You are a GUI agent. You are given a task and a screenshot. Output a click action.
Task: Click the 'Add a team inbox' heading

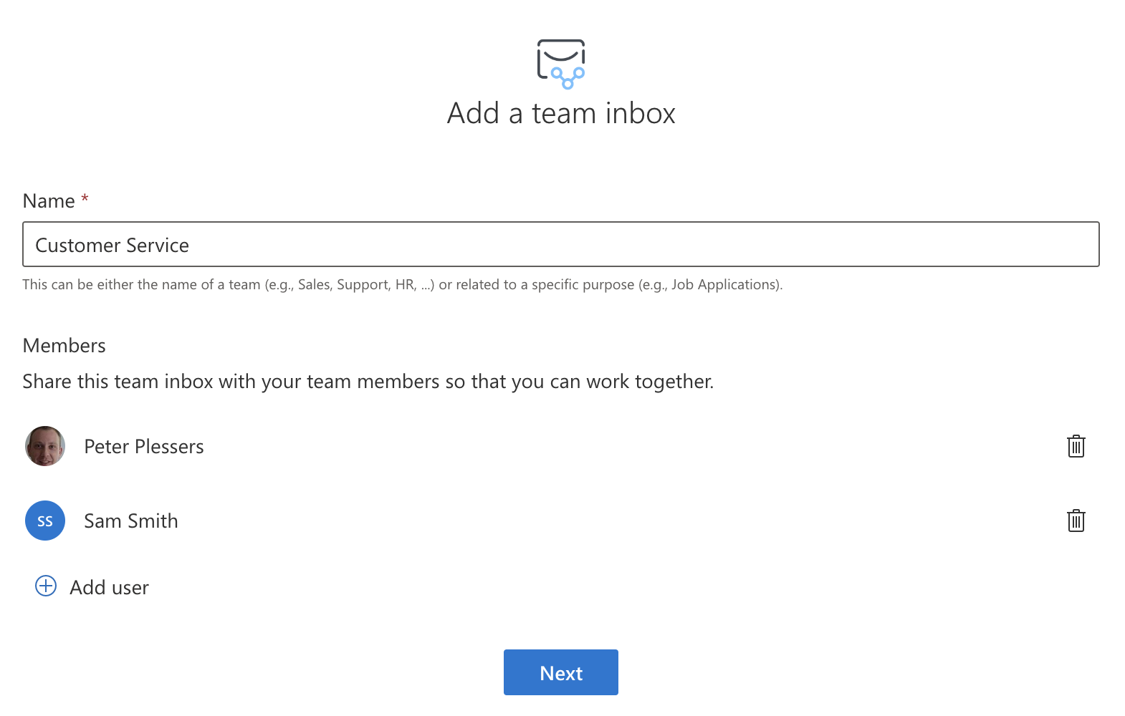click(561, 113)
